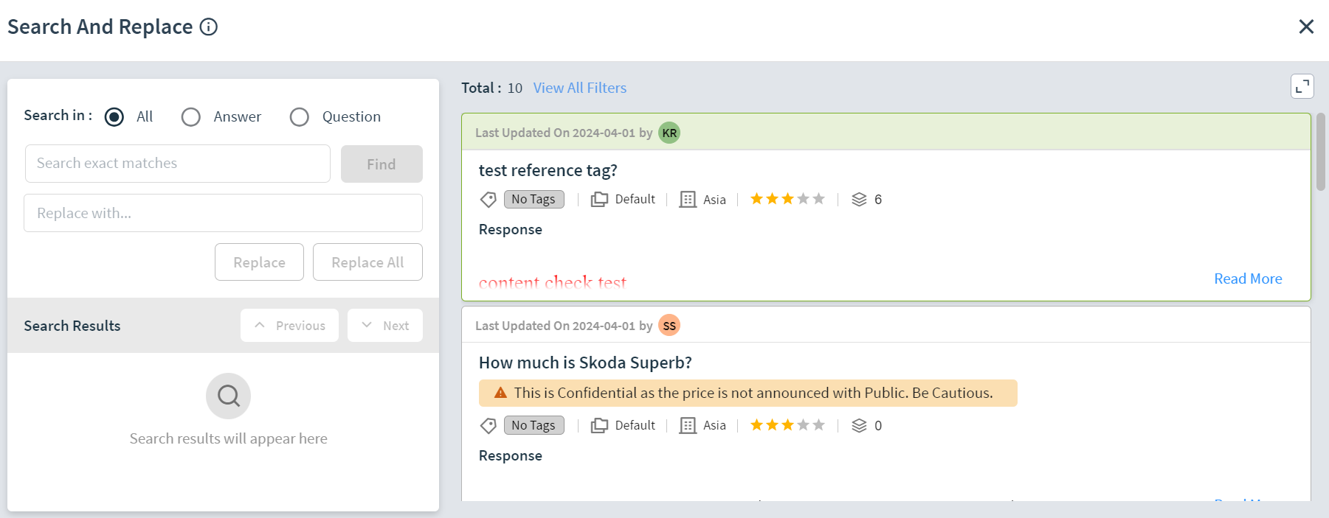The height and width of the screenshot is (518, 1329).
Task: Click the KR user avatar
Action: (669, 133)
